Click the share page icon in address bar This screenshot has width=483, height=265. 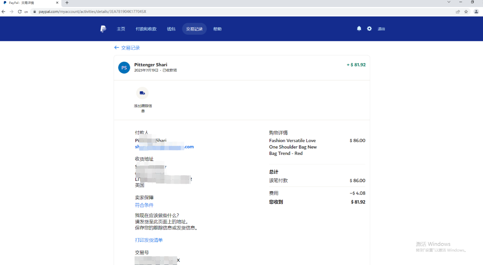click(x=457, y=12)
